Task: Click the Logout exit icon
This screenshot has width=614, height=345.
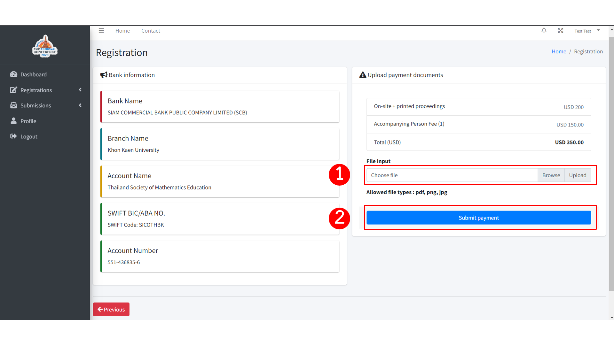Action: [13, 136]
